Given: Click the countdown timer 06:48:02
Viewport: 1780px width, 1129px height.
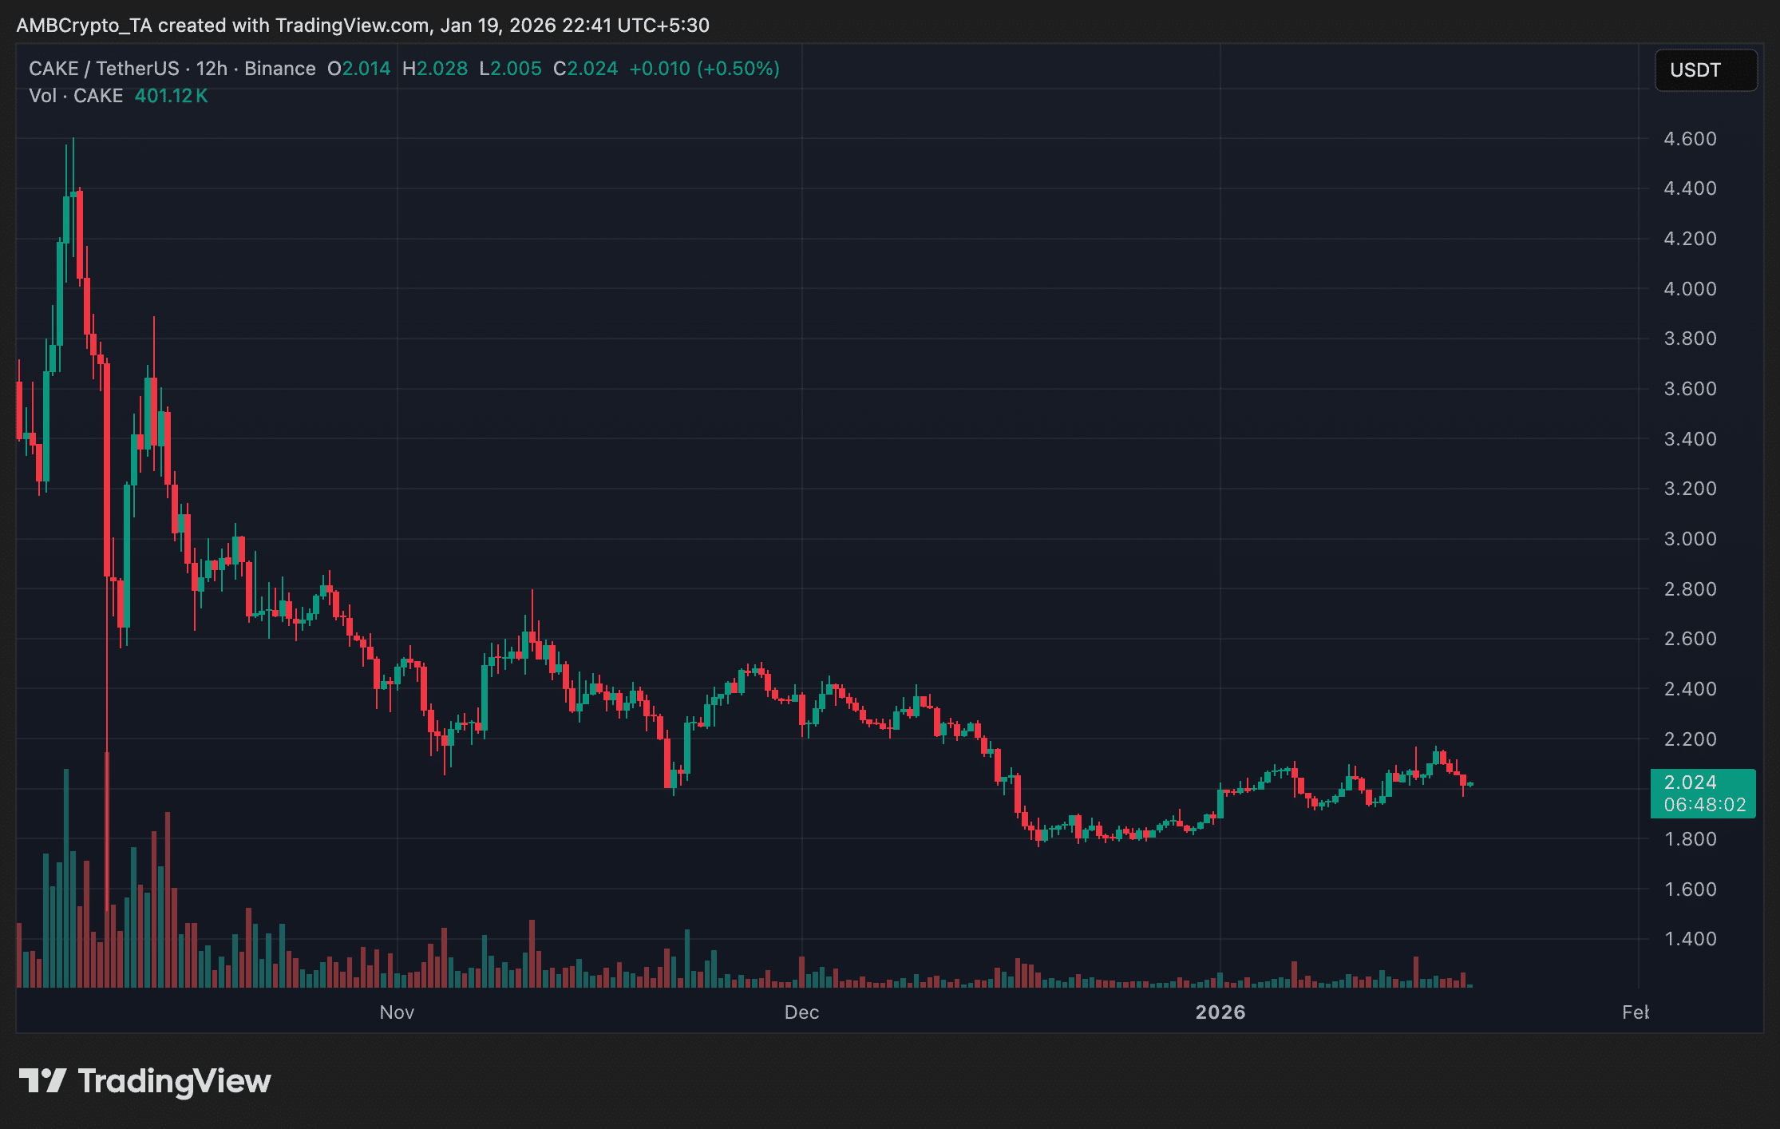Looking at the screenshot, I should [1704, 805].
